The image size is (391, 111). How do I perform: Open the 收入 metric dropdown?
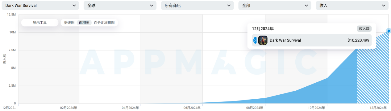tap(352, 6)
